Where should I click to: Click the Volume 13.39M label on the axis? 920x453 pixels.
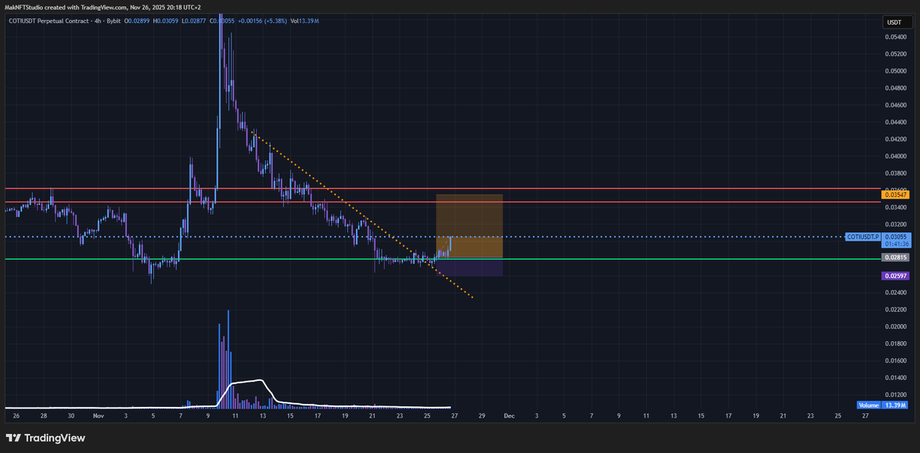[883, 404]
